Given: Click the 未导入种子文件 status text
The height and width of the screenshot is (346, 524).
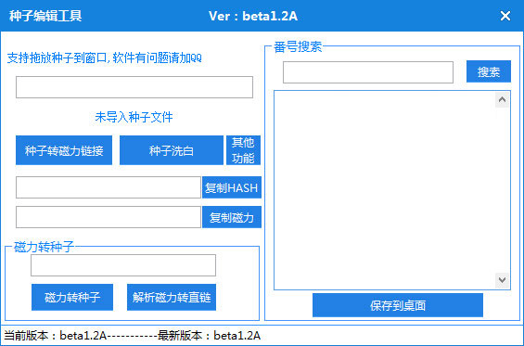Looking at the screenshot, I should tap(134, 117).
